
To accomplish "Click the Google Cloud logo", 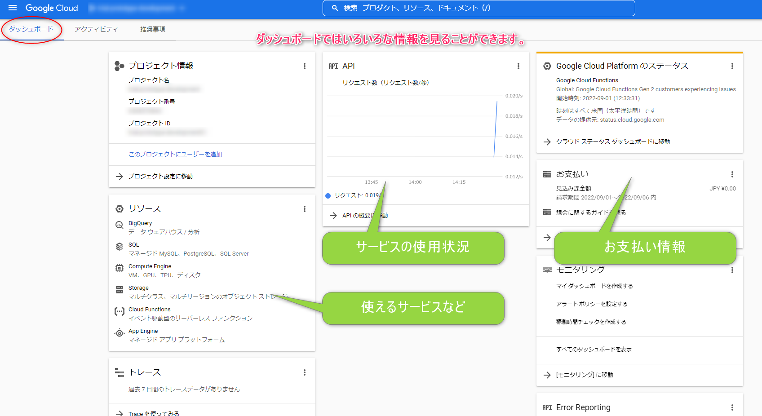I will (x=52, y=8).
